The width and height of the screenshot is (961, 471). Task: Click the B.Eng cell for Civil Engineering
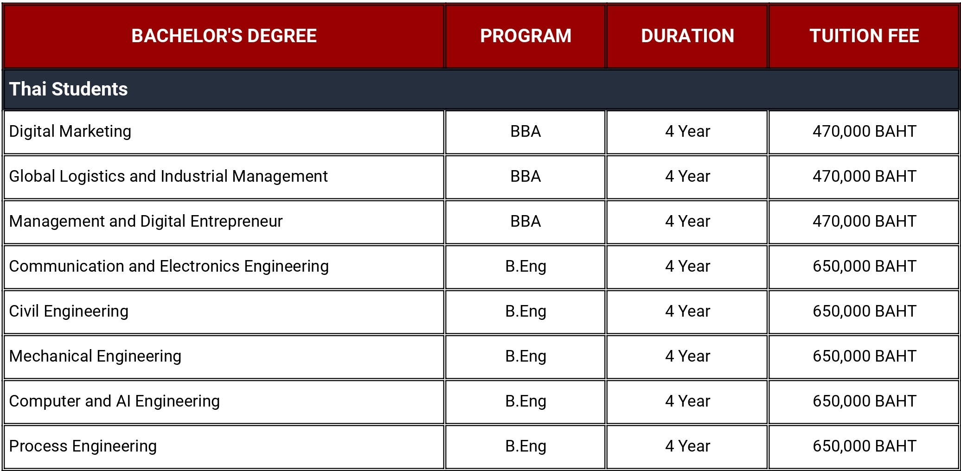[x=525, y=312]
